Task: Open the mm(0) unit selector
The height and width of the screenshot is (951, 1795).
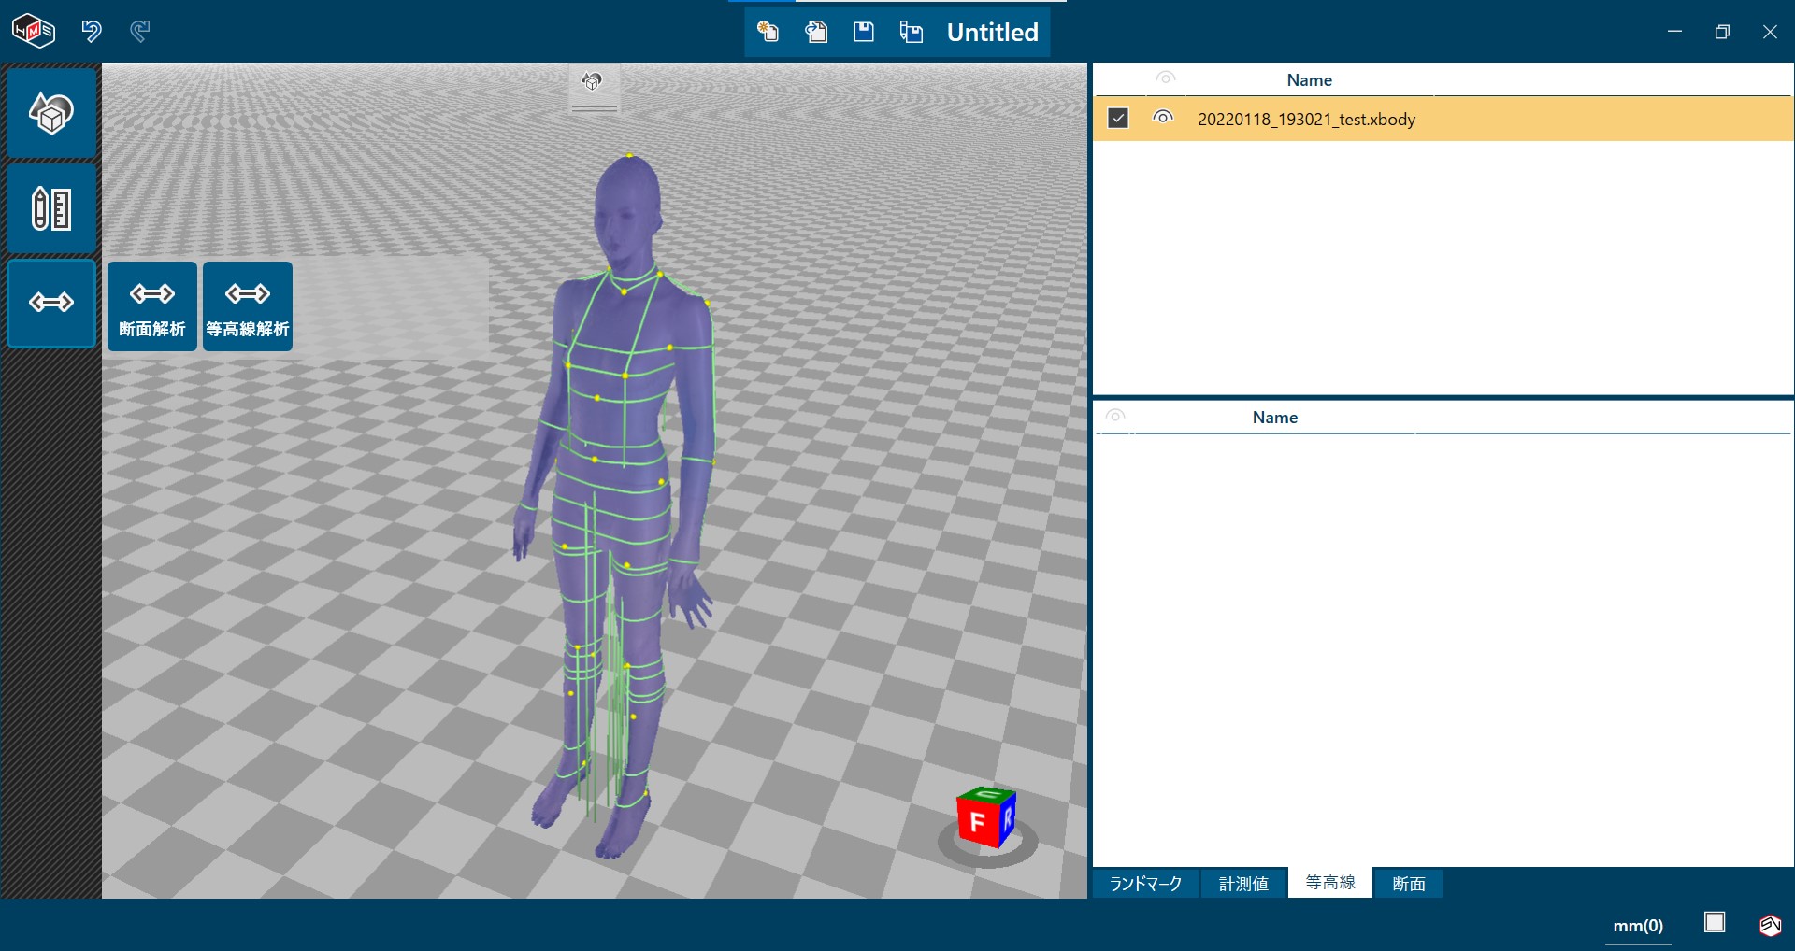Action: point(1638,926)
